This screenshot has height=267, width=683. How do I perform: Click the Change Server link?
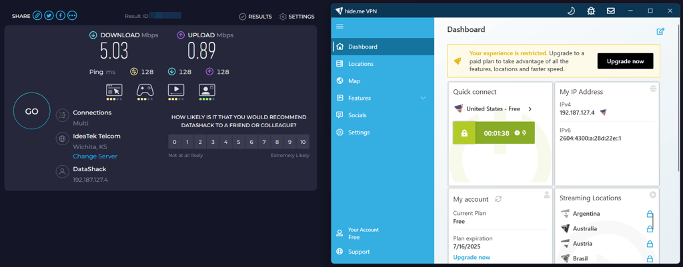click(x=95, y=156)
